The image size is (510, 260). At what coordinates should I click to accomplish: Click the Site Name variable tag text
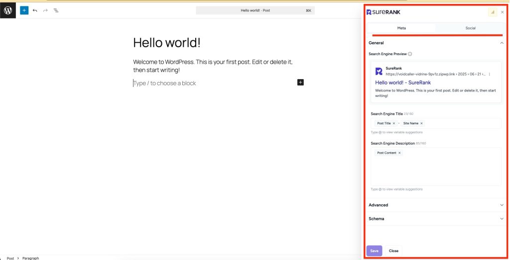tap(411, 123)
